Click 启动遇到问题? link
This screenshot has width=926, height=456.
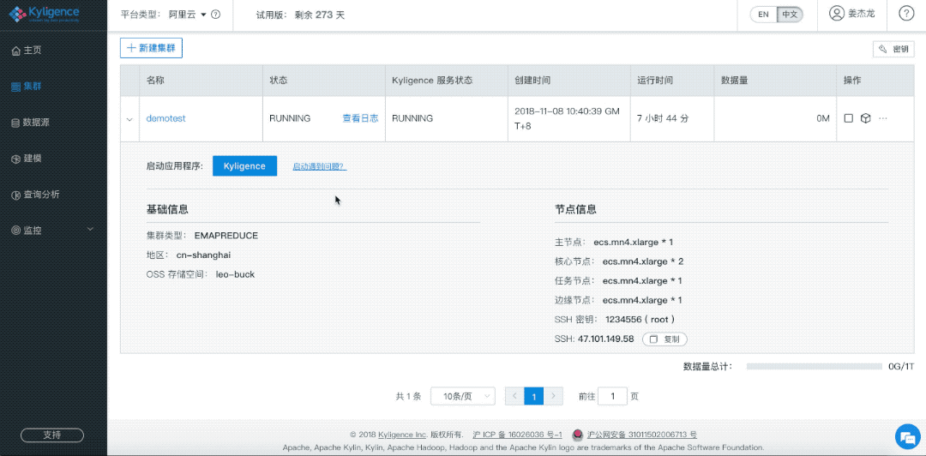pyautogui.click(x=320, y=167)
